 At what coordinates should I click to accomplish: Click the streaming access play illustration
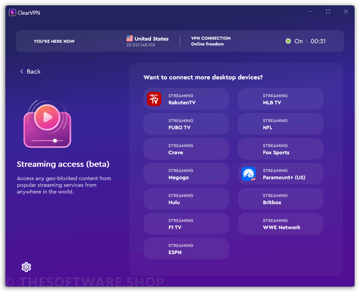(47, 124)
